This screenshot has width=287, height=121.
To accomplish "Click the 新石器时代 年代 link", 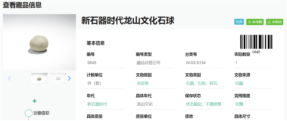I will [97, 104].
